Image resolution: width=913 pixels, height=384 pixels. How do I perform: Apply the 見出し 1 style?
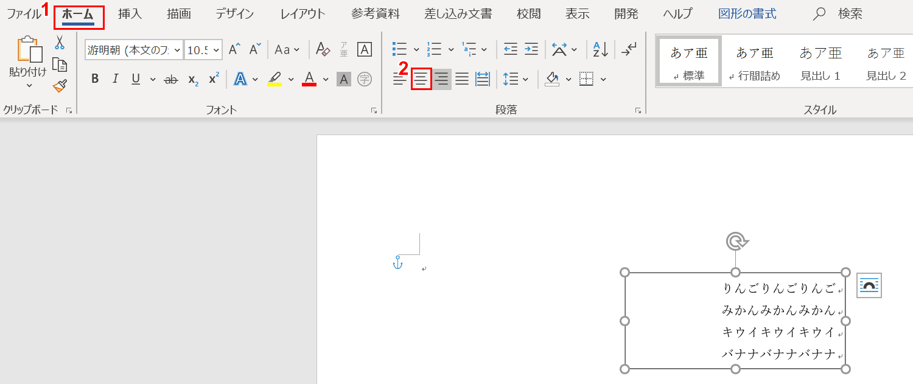[x=820, y=61]
